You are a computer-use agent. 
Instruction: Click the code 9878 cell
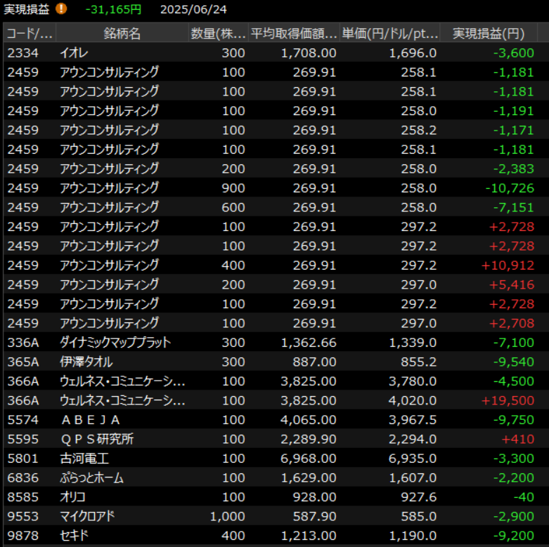point(22,536)
